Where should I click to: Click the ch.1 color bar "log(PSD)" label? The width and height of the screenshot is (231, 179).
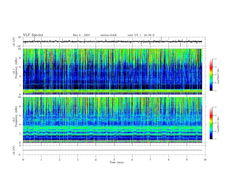(x=218, y=76)
